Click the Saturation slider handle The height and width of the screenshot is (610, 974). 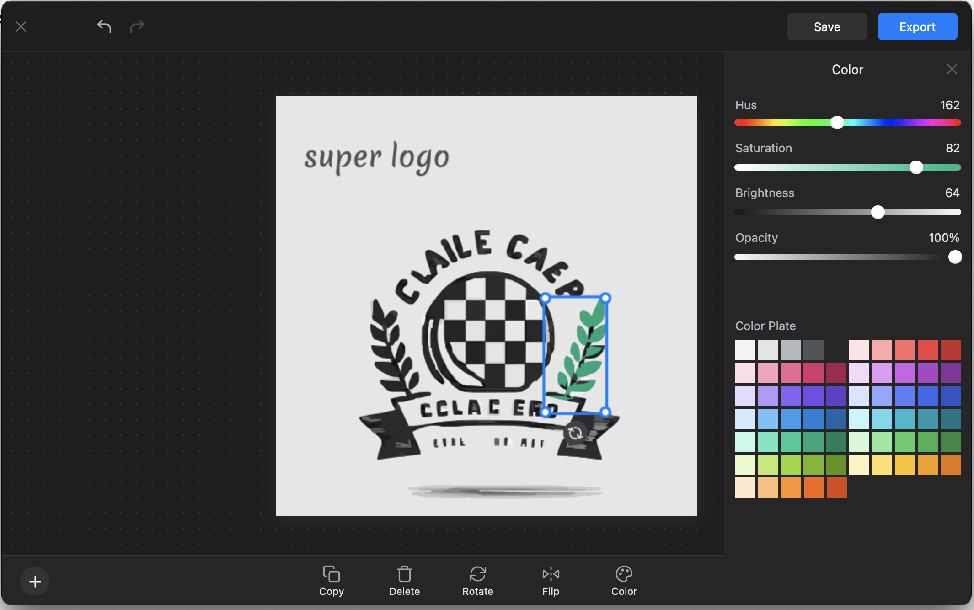click(916, 167)
